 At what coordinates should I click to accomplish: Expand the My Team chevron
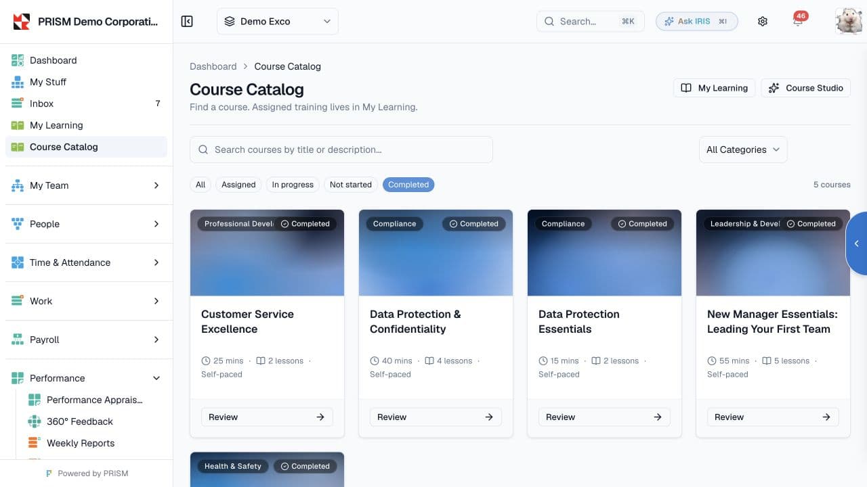tap(156, 185)
